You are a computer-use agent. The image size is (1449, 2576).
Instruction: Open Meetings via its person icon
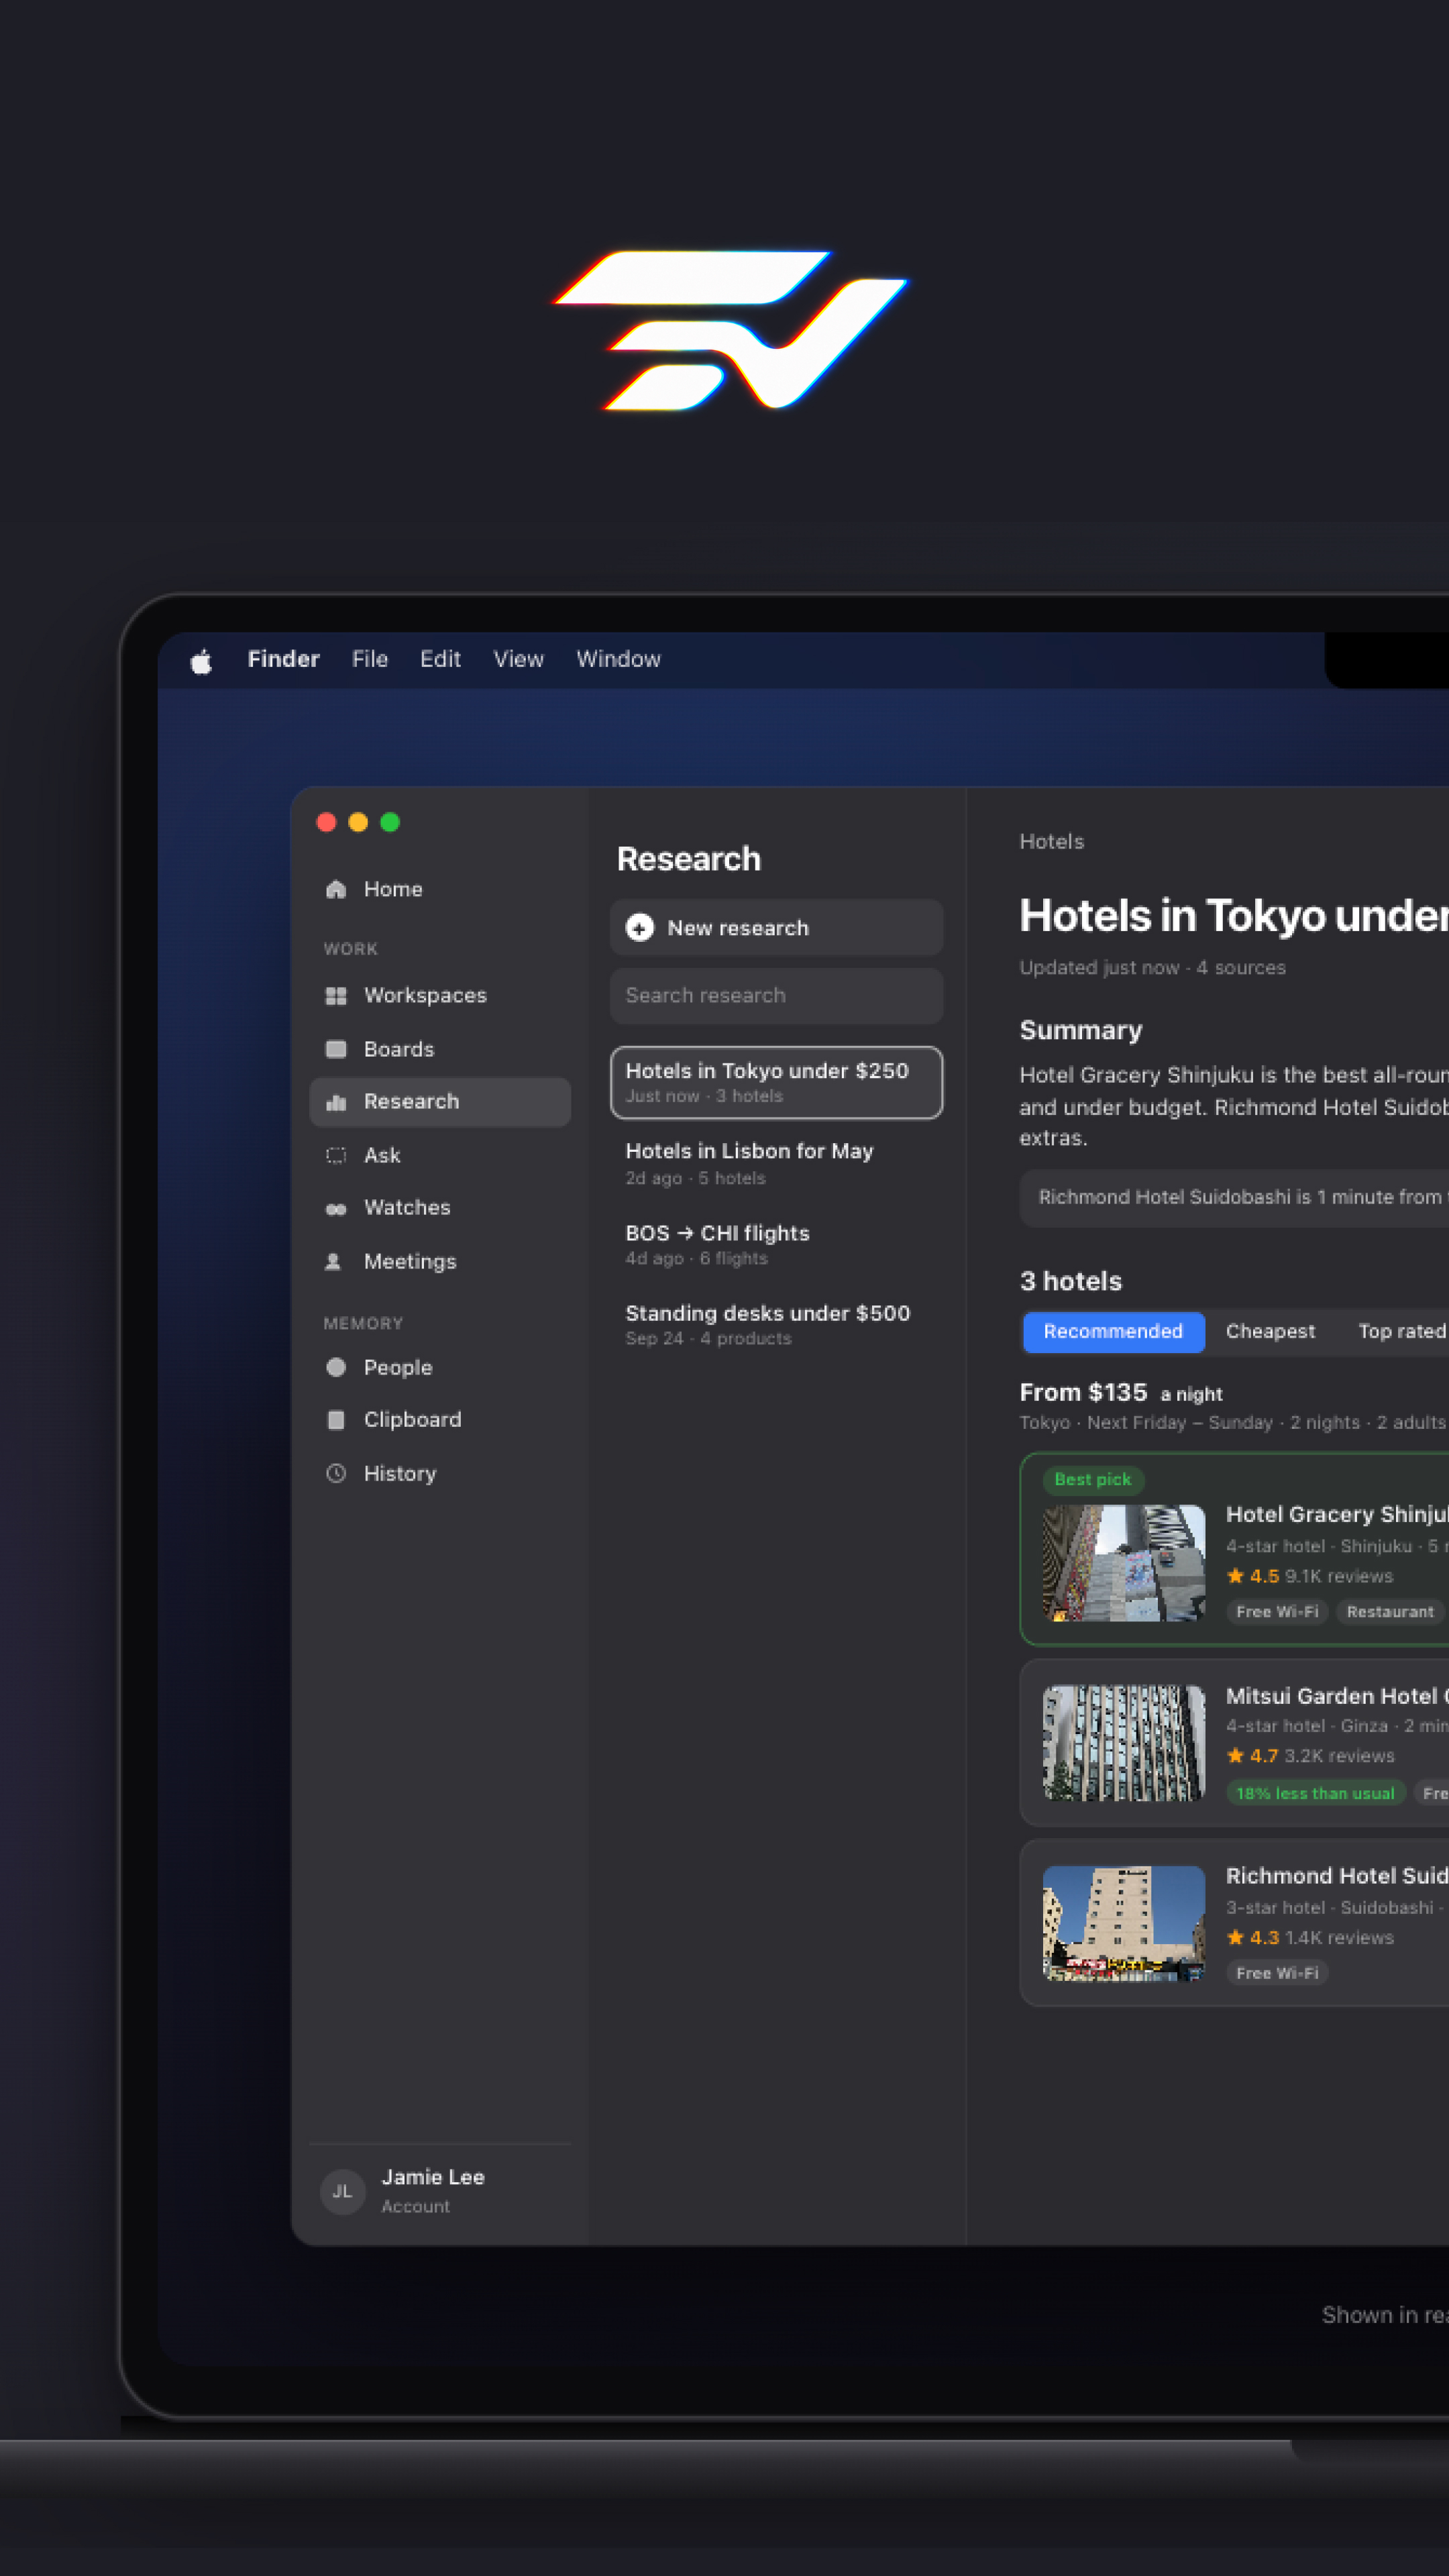coord(334,1261)
